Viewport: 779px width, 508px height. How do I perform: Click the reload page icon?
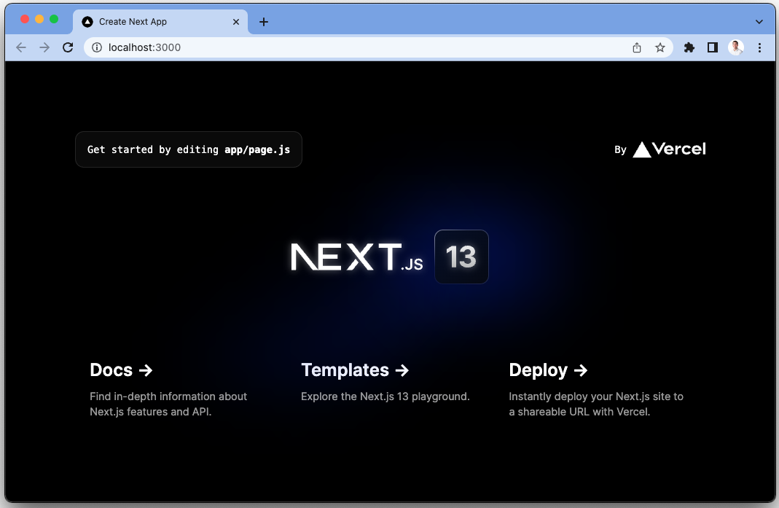pyautogui.click(x=68, y=47)
